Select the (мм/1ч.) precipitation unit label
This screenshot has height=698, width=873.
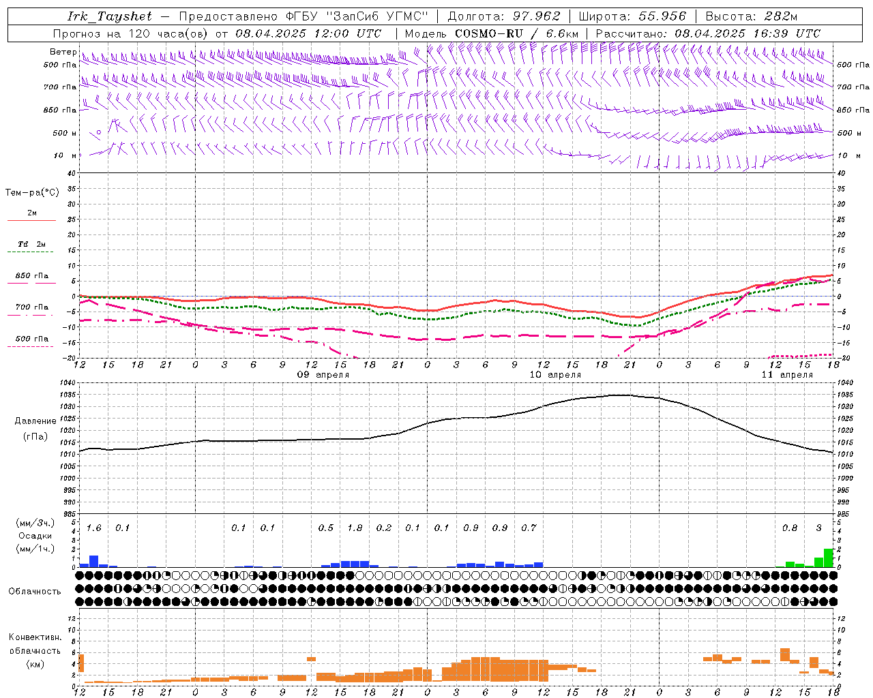pos(35,549)
